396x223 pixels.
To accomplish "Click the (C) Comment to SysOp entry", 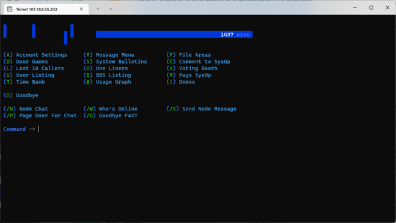I will pos(198,62).
